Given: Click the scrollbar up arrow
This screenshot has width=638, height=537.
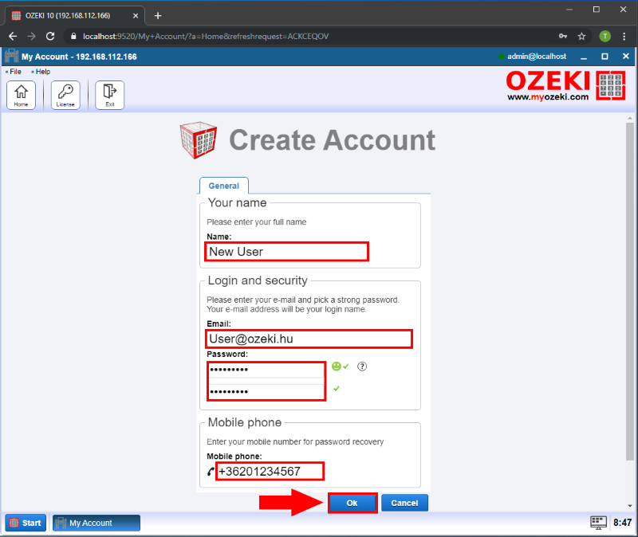Looking at the screenshot, I should click(x=630, y=118).
